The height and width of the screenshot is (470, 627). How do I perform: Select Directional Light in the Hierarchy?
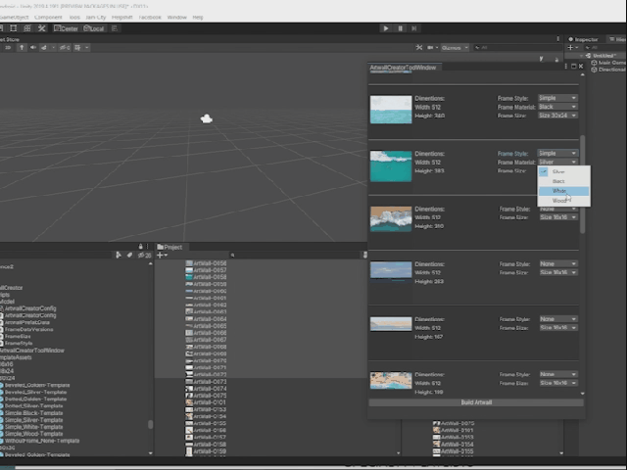[609, 70]
